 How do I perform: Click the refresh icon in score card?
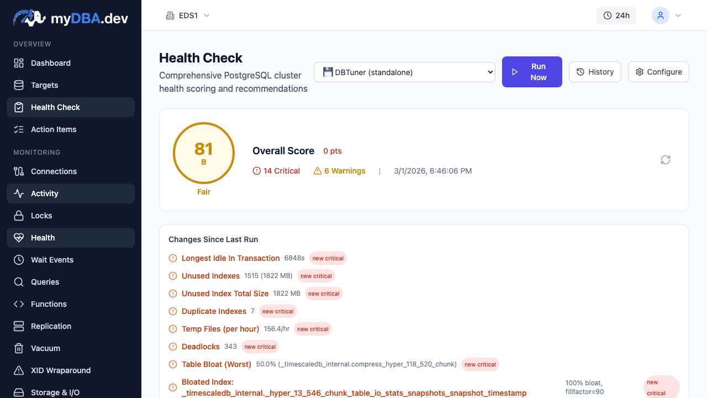click(666, 160)
